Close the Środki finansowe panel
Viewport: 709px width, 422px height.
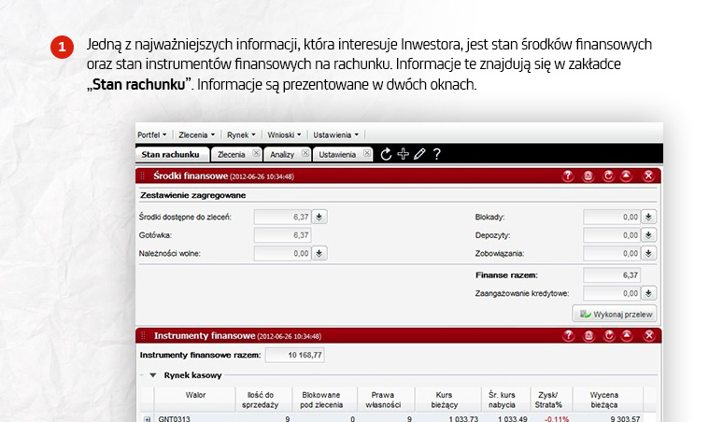tap(648, 176)
